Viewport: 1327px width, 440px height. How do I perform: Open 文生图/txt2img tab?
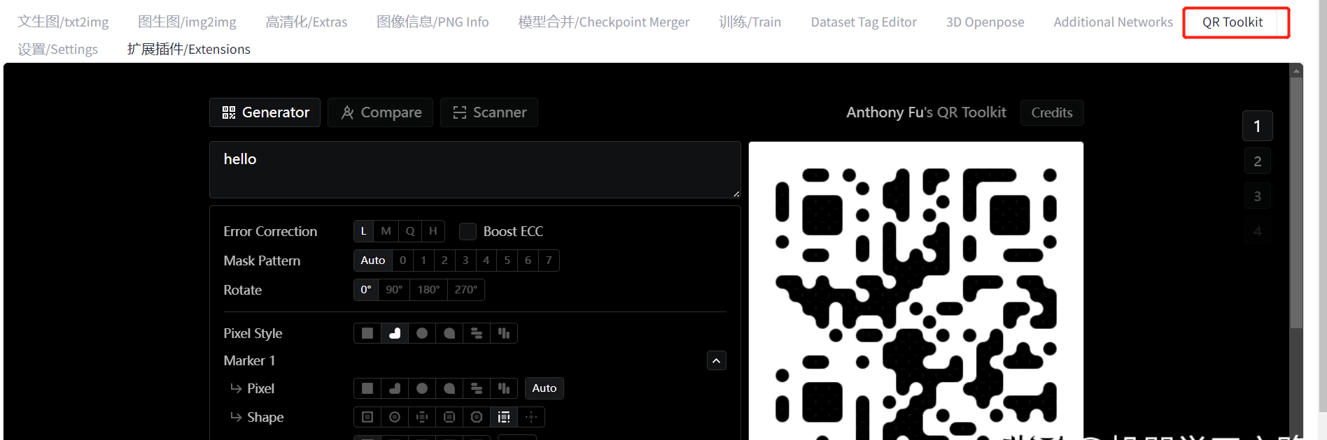(63, 22)
